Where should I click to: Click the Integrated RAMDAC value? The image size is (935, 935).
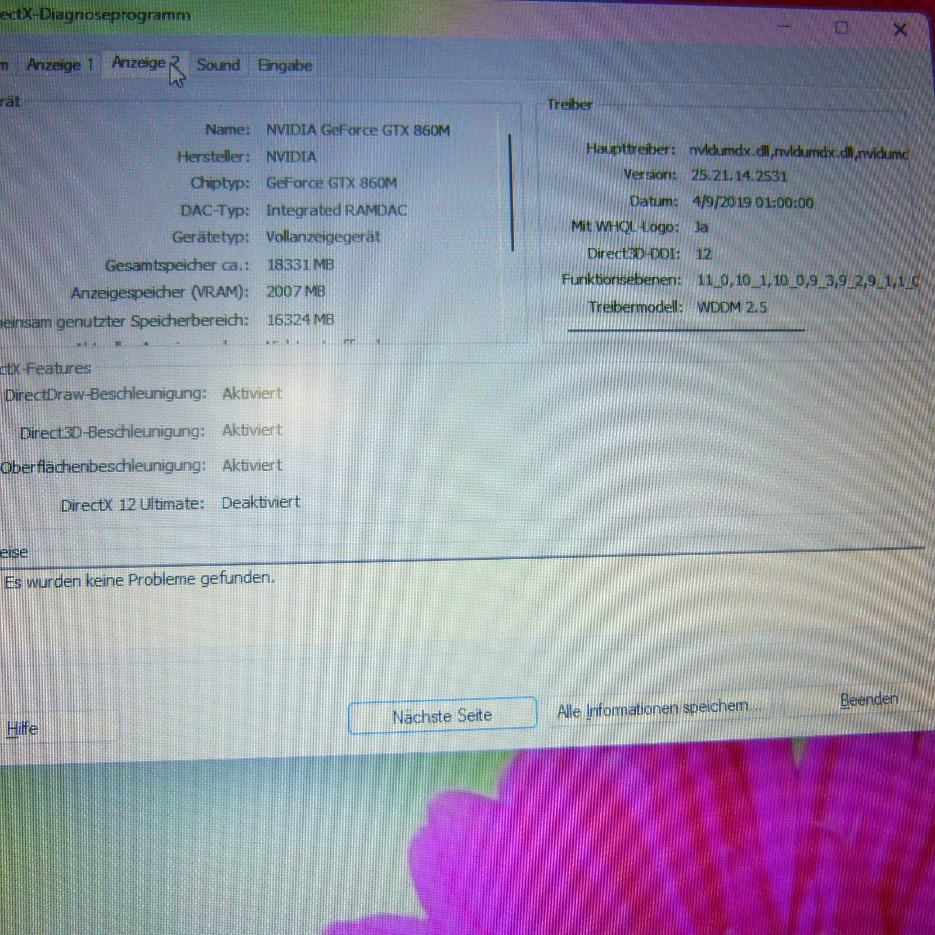(x=337, y=210)
